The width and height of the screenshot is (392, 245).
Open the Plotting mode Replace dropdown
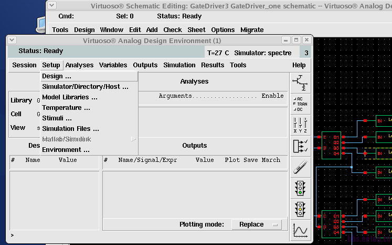[x=257, y=224]
